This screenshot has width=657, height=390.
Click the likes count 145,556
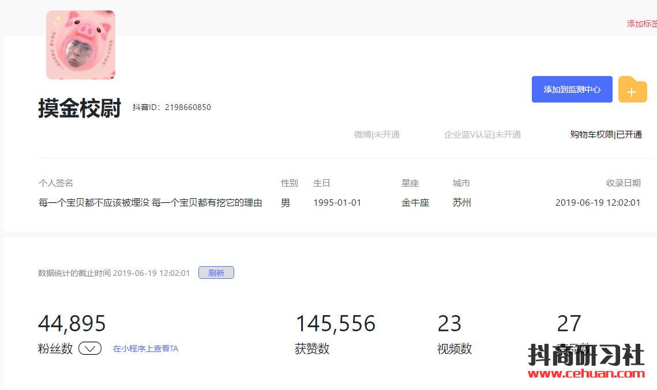[x=335, y=324]
